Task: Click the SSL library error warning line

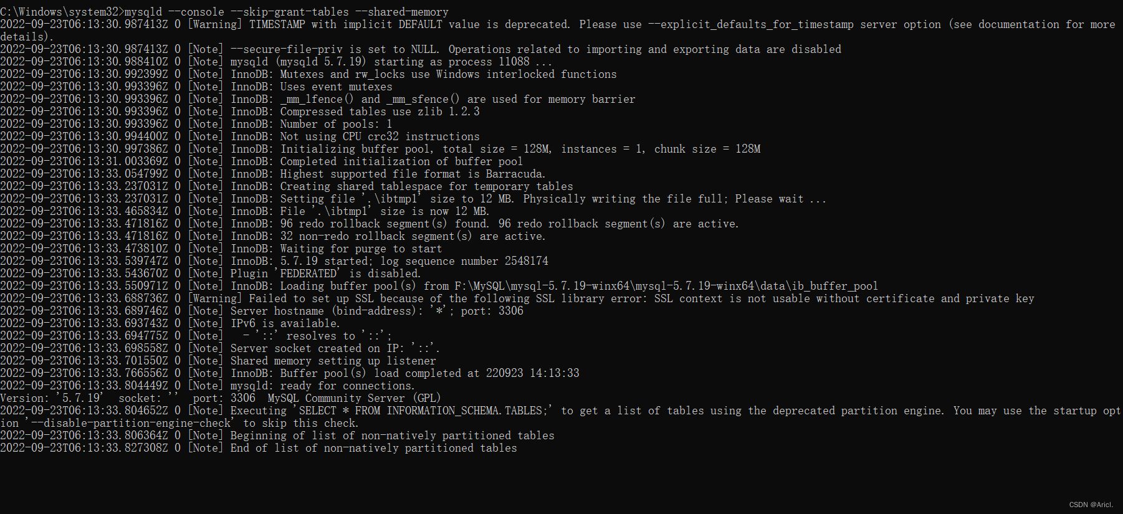Action: pyautogui.click(x=517, y=298)
